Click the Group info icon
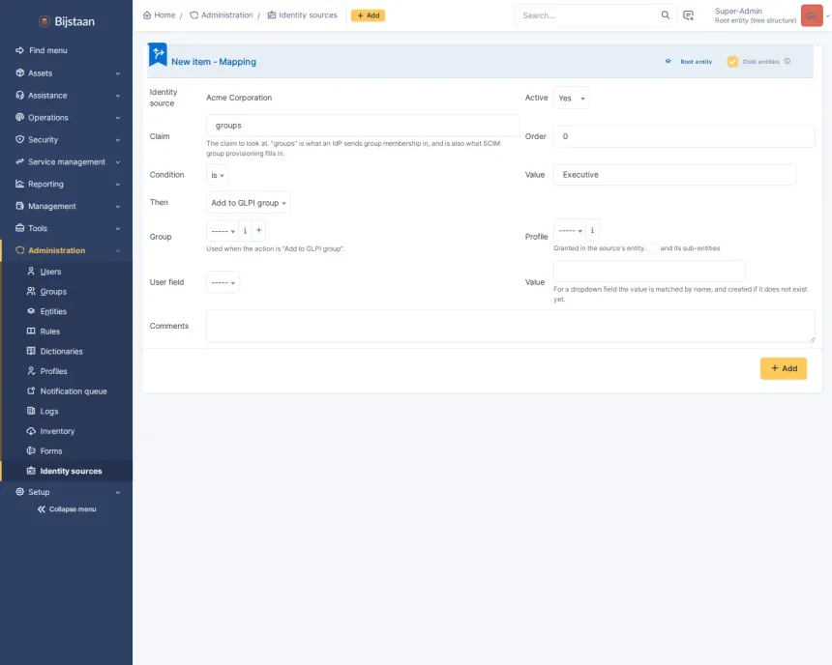This screenshot has width=832, height=665. [245, 231]
